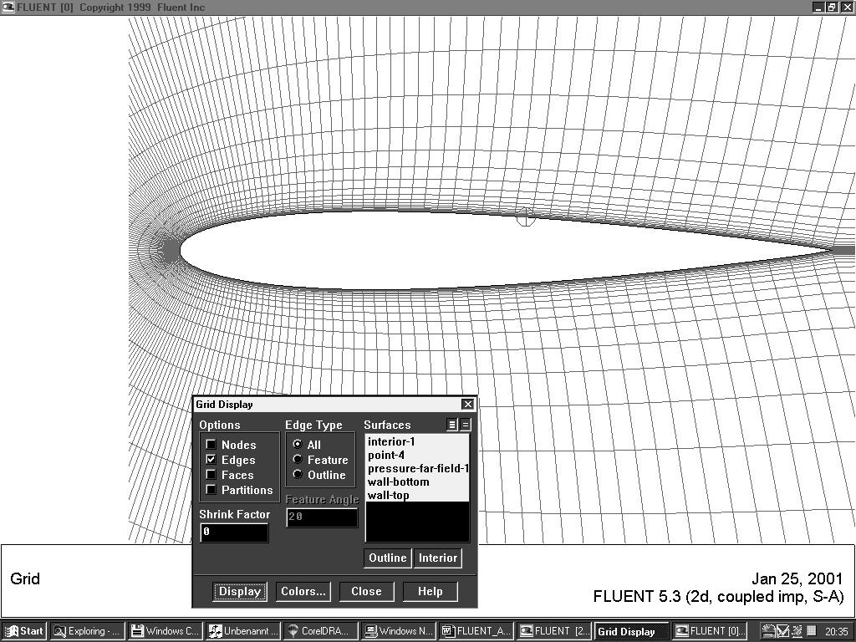Image resolution: width=856 pixels, height=642 pixels.
Task: Click the dotted grid icon in the system tray
Action: (811, 630)
